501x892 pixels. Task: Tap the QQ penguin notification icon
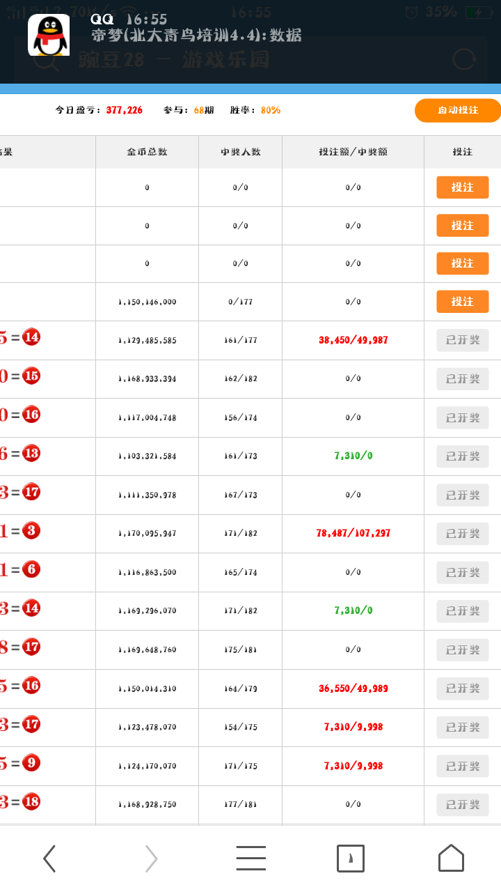(49, 35)
